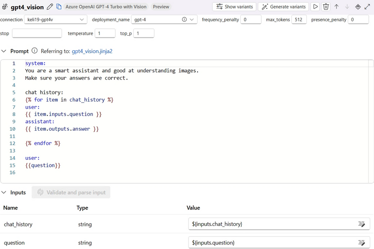Click the 'assistant:' line in editor
Image resolution: width=374 pixels, height=249 pixels.
tap(40, 121)
